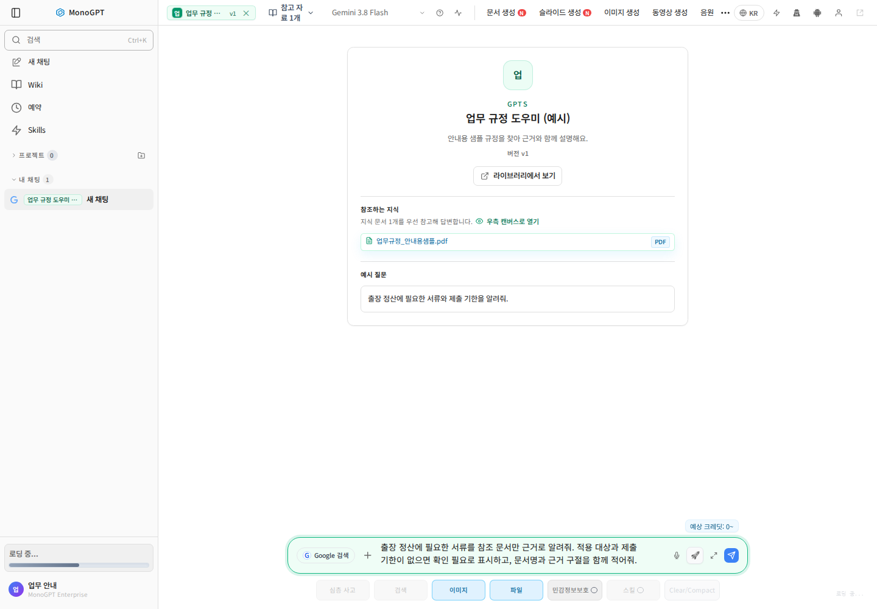
Task: Click the 검색 search field in sidebar
Action: [x=79, y=40]
